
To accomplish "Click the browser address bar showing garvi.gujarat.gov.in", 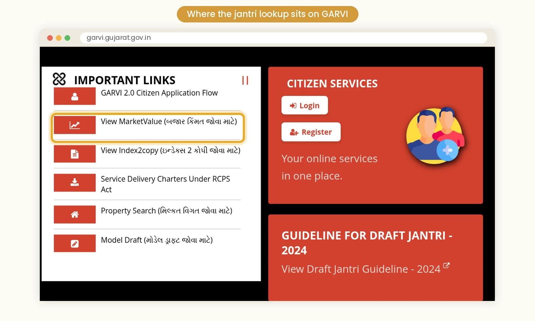I will pyautogui.click(x=283, y=38).
